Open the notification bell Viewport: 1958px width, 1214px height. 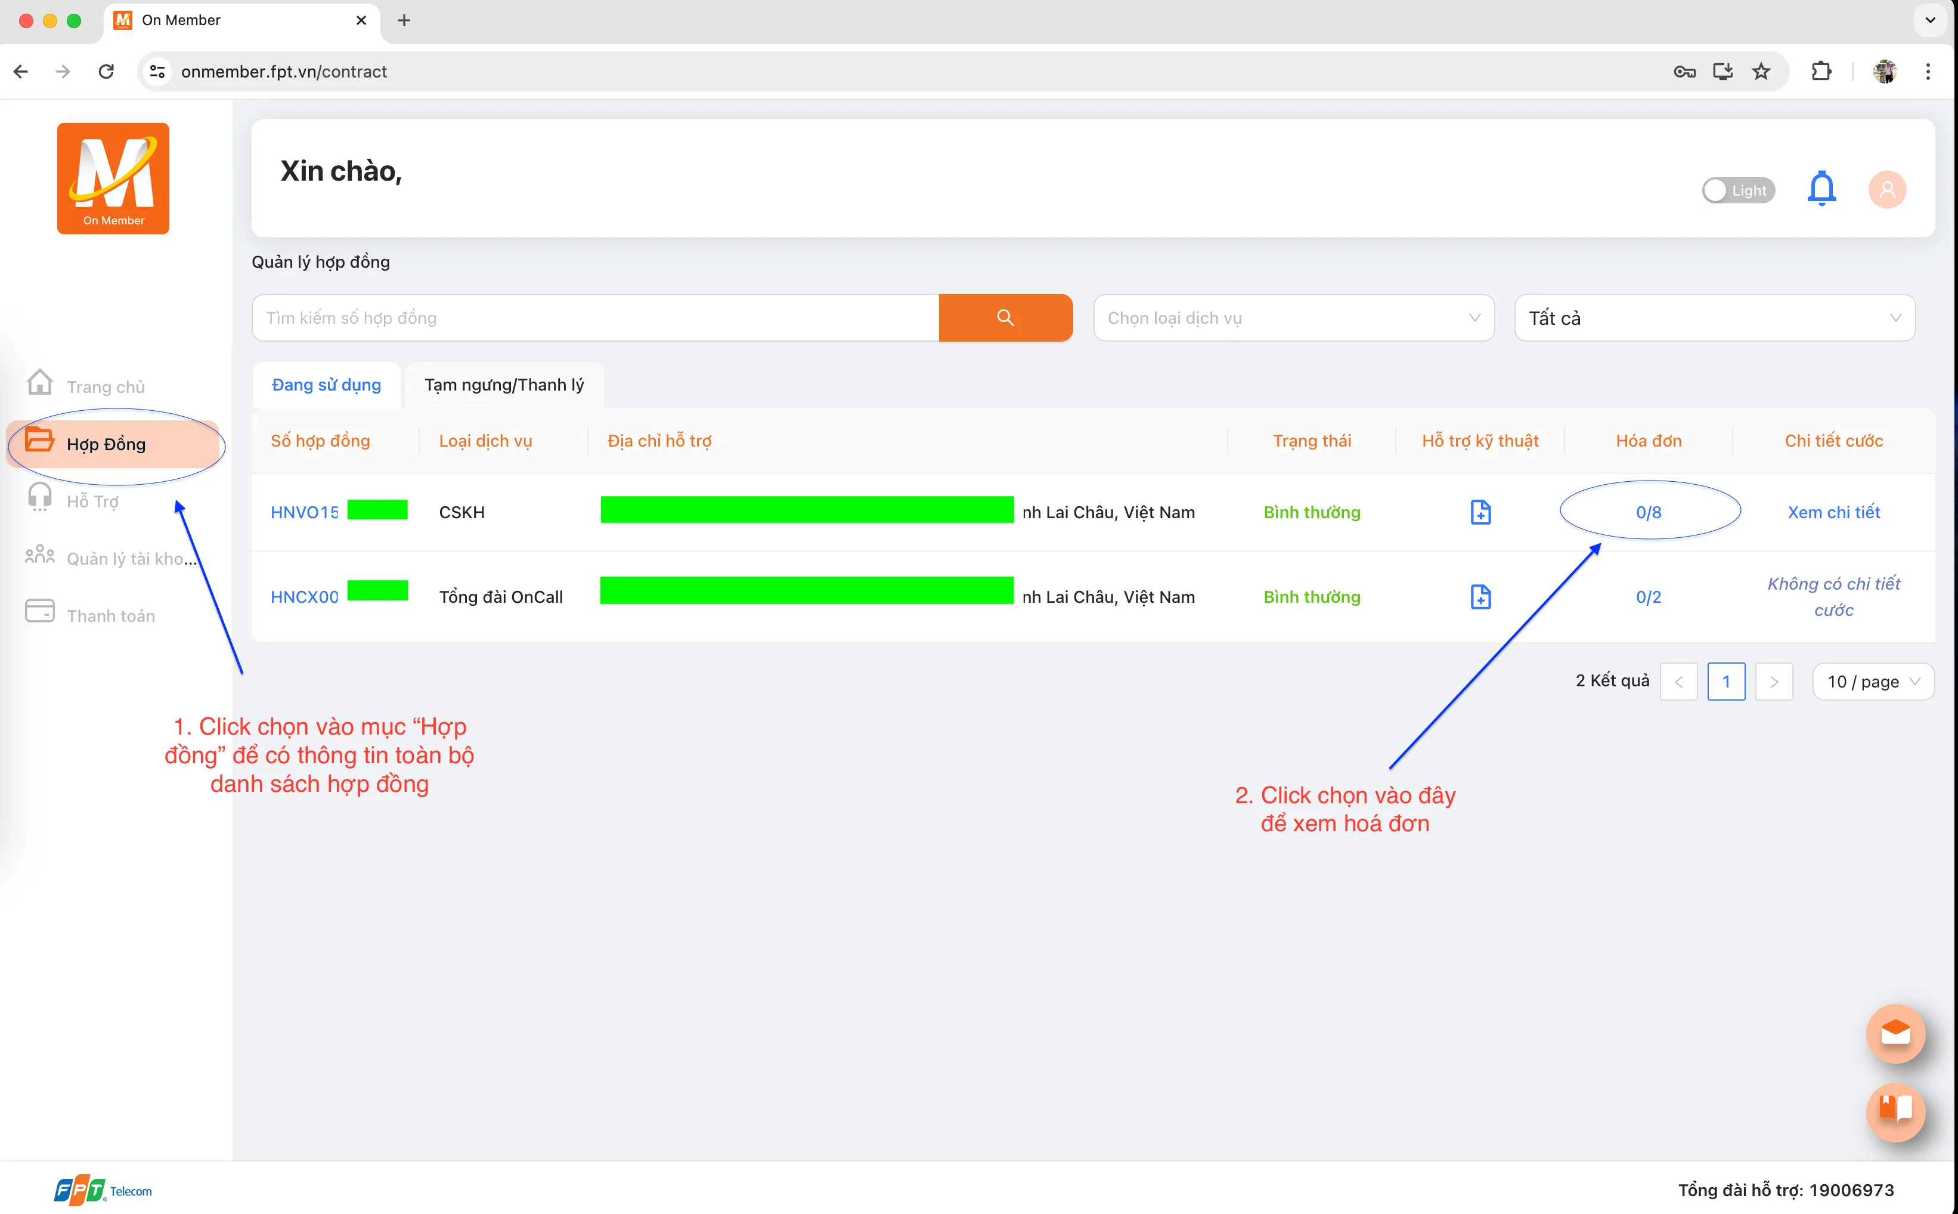coord(1821,188)
